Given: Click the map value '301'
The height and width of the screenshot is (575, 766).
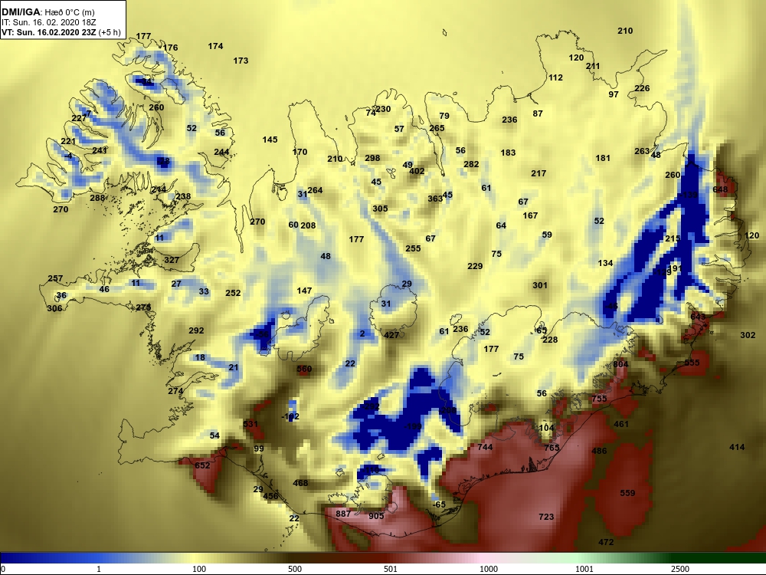Looking at the screenshot, I should (540, 285).
